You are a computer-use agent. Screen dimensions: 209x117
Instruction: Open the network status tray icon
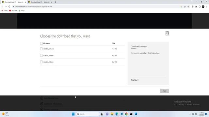[193, 114]
